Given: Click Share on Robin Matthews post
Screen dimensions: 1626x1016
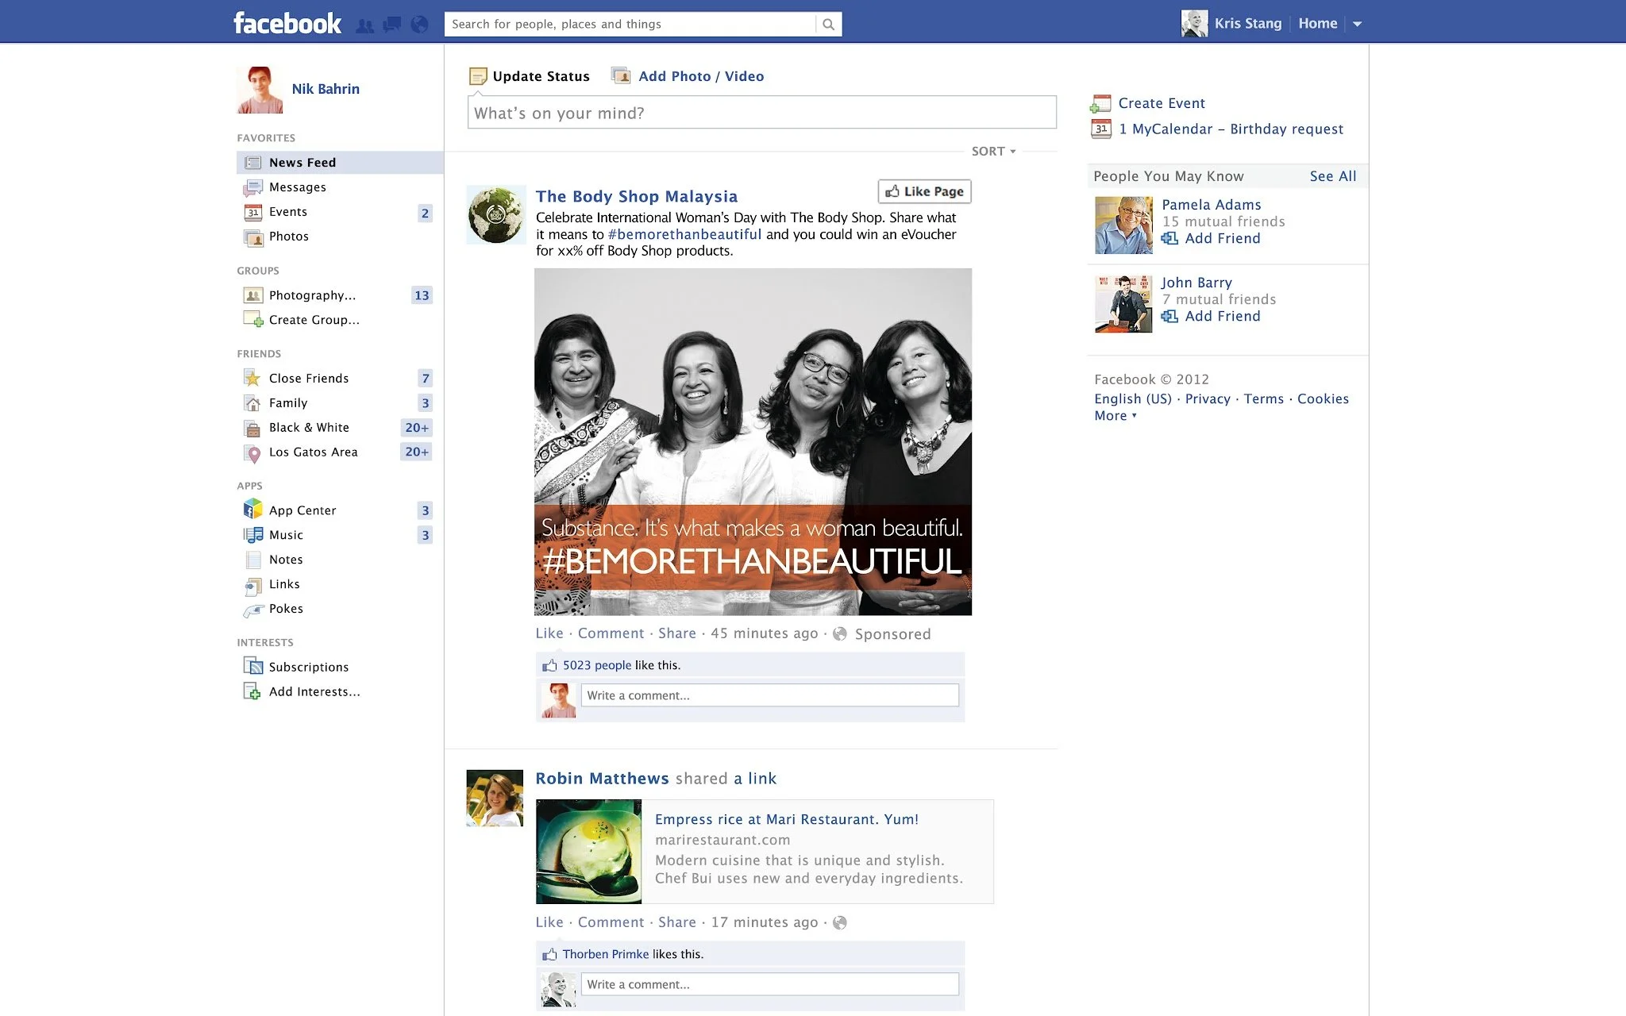Looking at the screenshot, I should (x=677, y=922).
